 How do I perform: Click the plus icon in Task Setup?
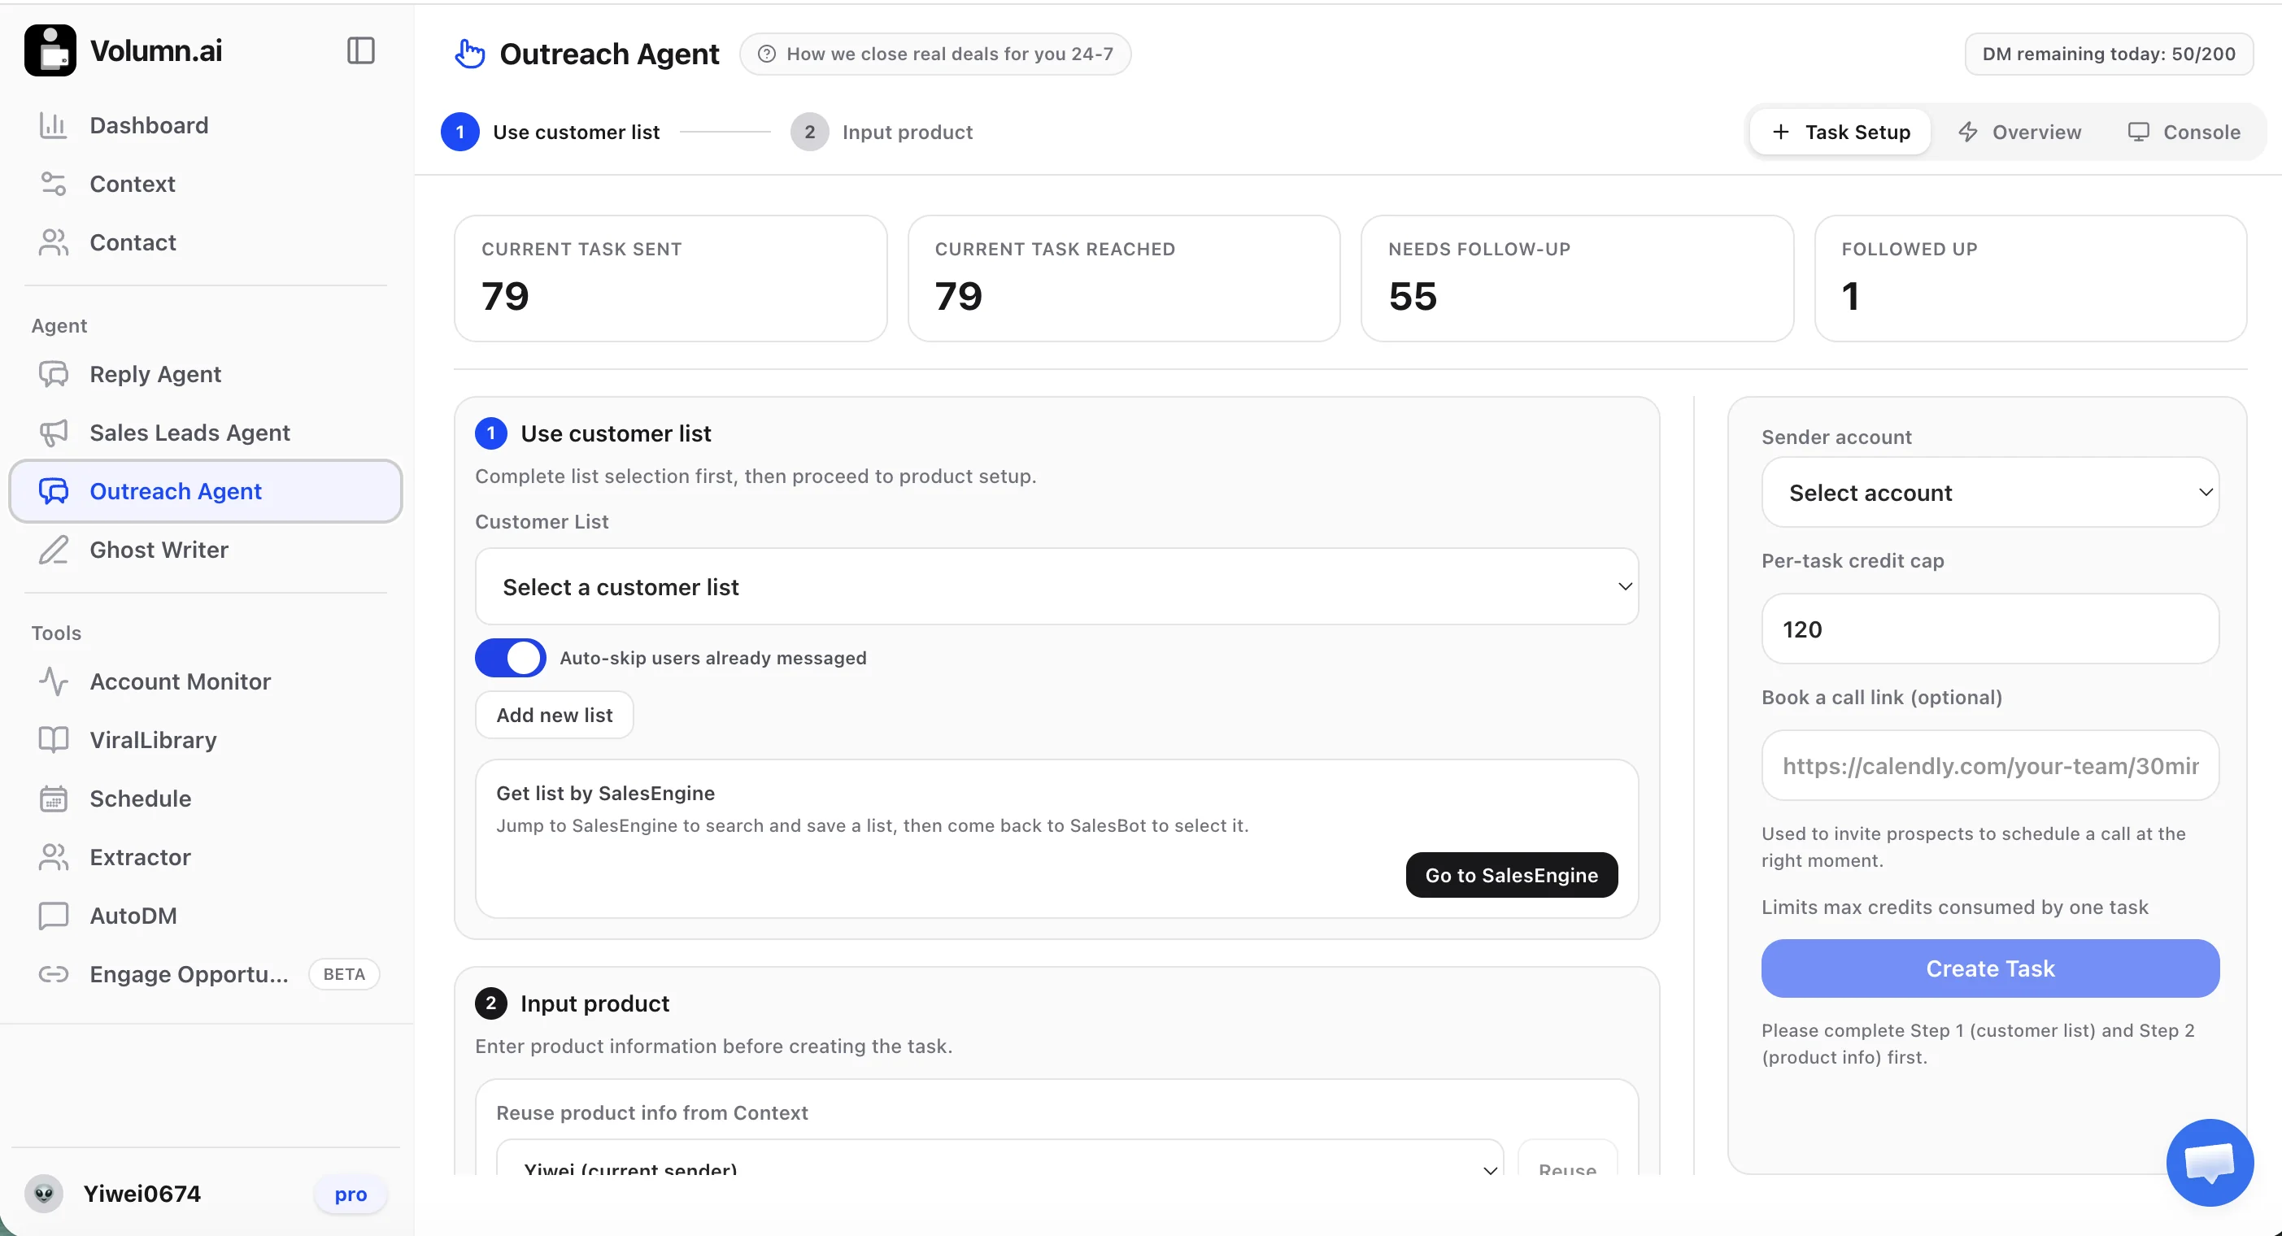click(1780, 132)
